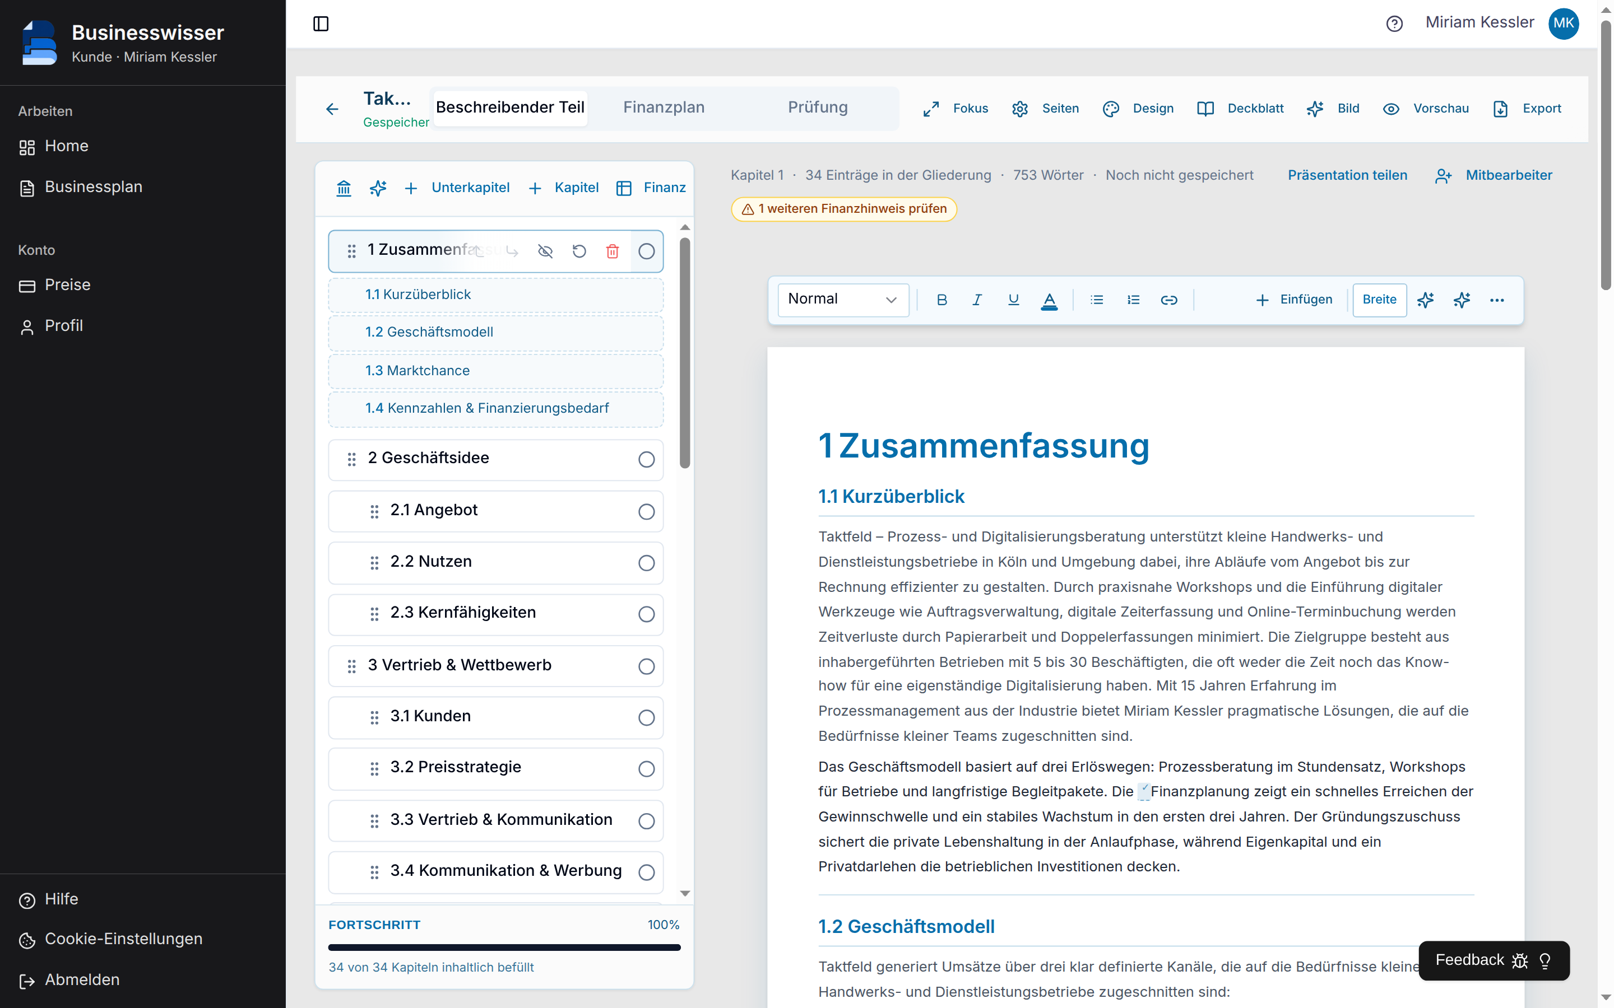The width and height of the screenshot is (1614, 1008).
Task: Select the Beschreibender Teil tab
Action: tap(510, 108)
